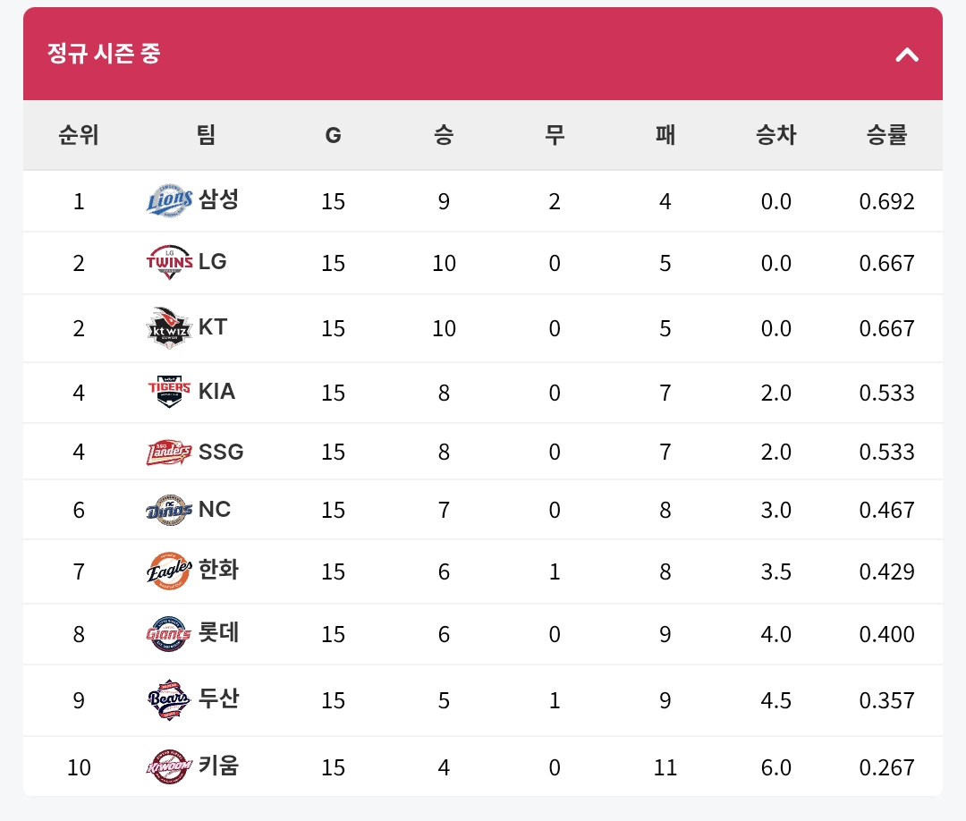
Task: Click the NC Dinos team logo
Action: tap(169, 510)
